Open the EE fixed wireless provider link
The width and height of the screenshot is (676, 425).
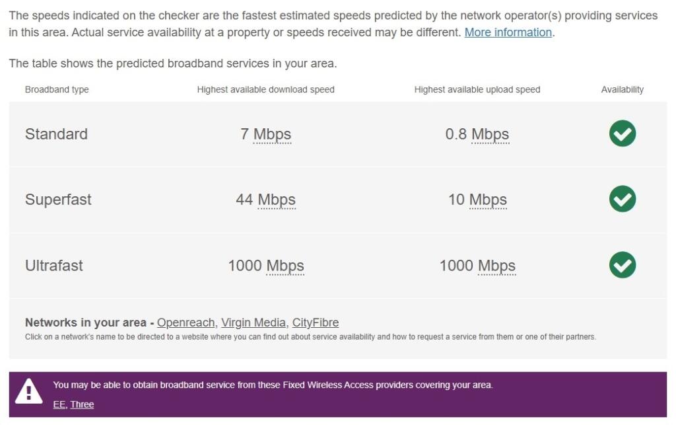point(59,404)
